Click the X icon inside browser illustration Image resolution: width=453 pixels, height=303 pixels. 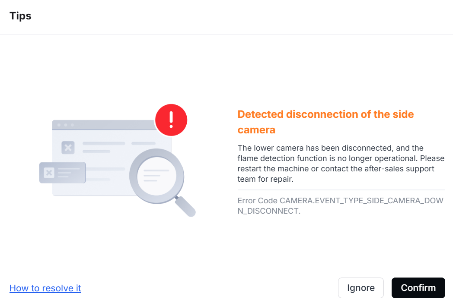[x=68, y=148]
